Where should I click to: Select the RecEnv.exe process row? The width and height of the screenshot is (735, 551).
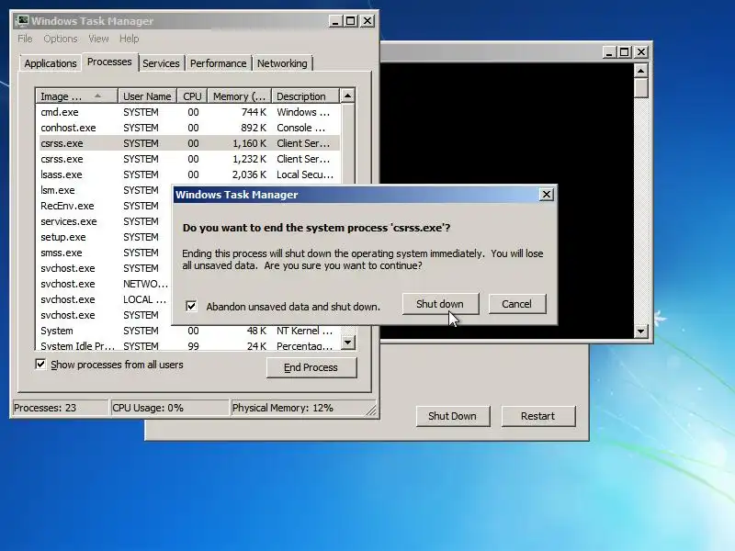pos(104,206)
